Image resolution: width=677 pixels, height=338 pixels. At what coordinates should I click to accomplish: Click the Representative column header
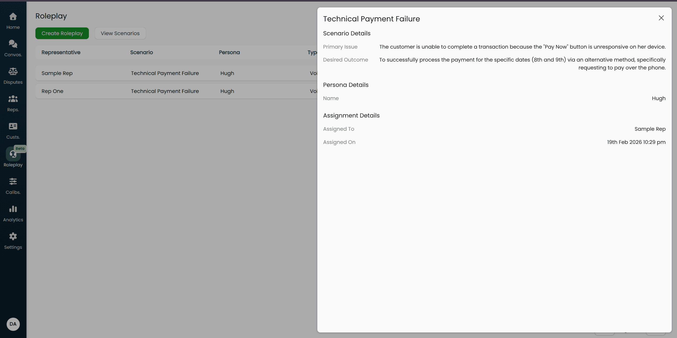[x=61, y=52]
